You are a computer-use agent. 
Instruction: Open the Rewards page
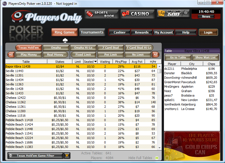(142, 32)
